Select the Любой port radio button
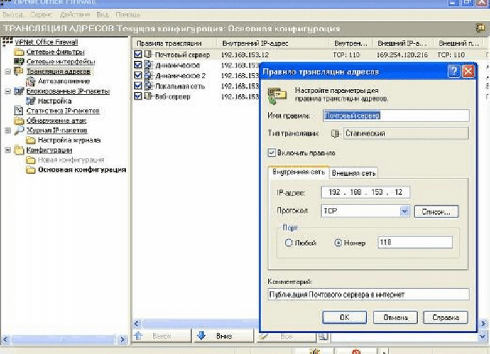This screenshot has width=490, height=354. [288, 242]
